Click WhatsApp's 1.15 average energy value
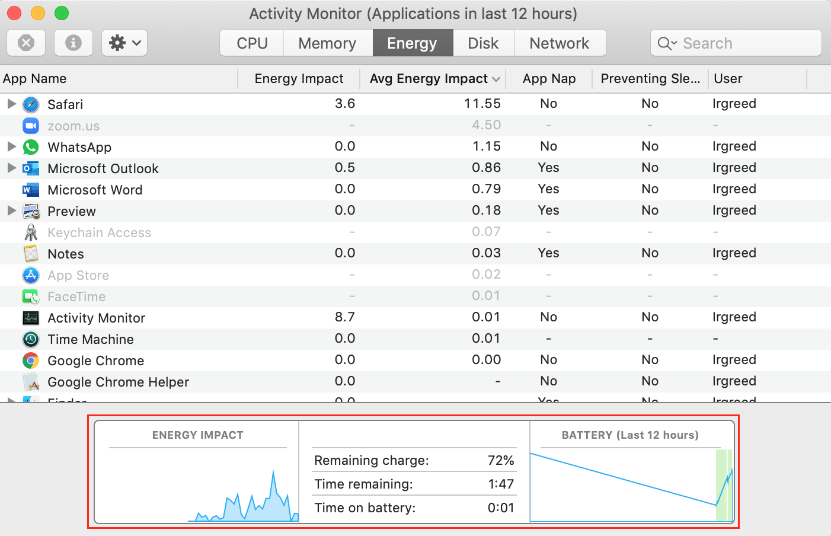 pos(487,146)
